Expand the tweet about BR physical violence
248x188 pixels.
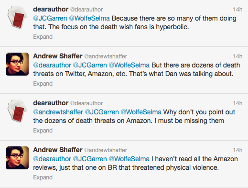click(43, 177)
